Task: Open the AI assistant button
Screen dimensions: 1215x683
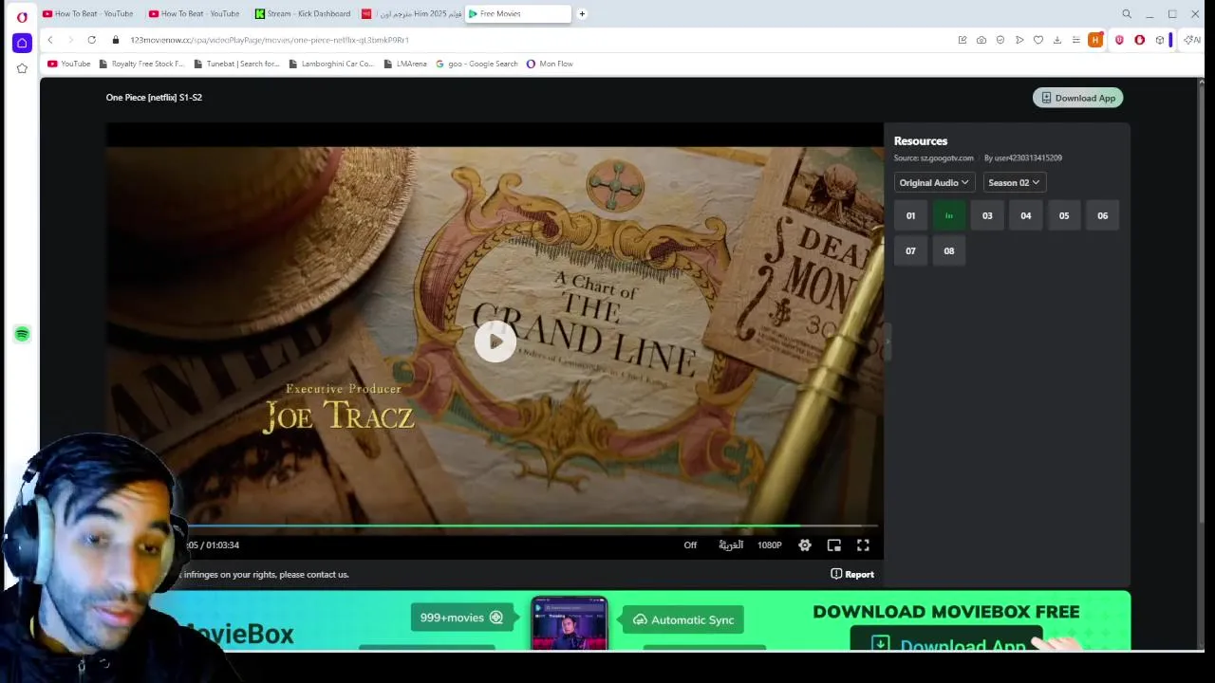Action: (x=1191, y=40)
